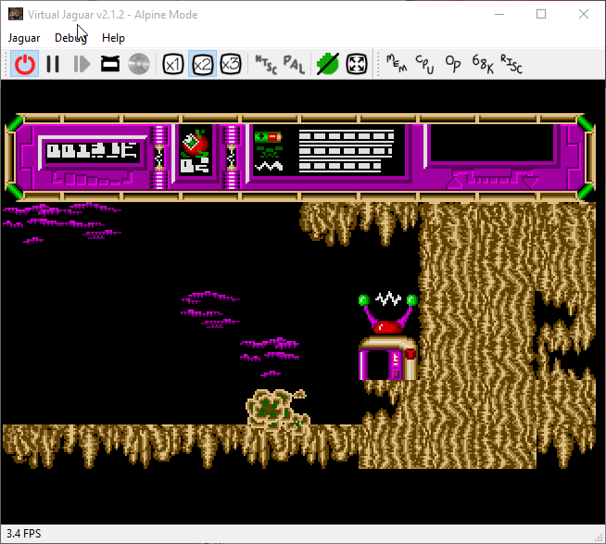The image size is (606, 544).
Task: Select the x2 zoom scale
Action: [x=201, y=64]
